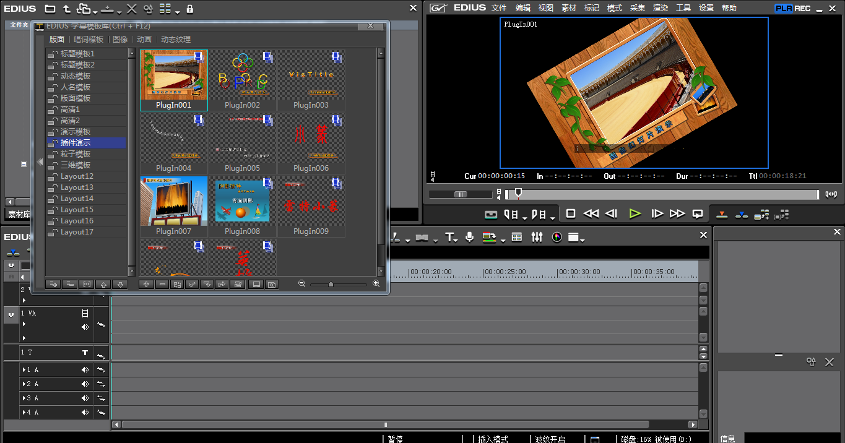Click the move folder down arrow button
This screenshot has height=443, width=845.
(x=120, y=284)
